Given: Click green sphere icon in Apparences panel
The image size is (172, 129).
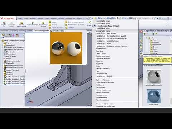Looking at the screenshot, I should [x=144, y=34].
